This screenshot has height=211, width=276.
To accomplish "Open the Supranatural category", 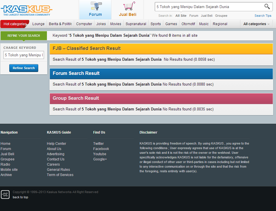I will (136, 24).
